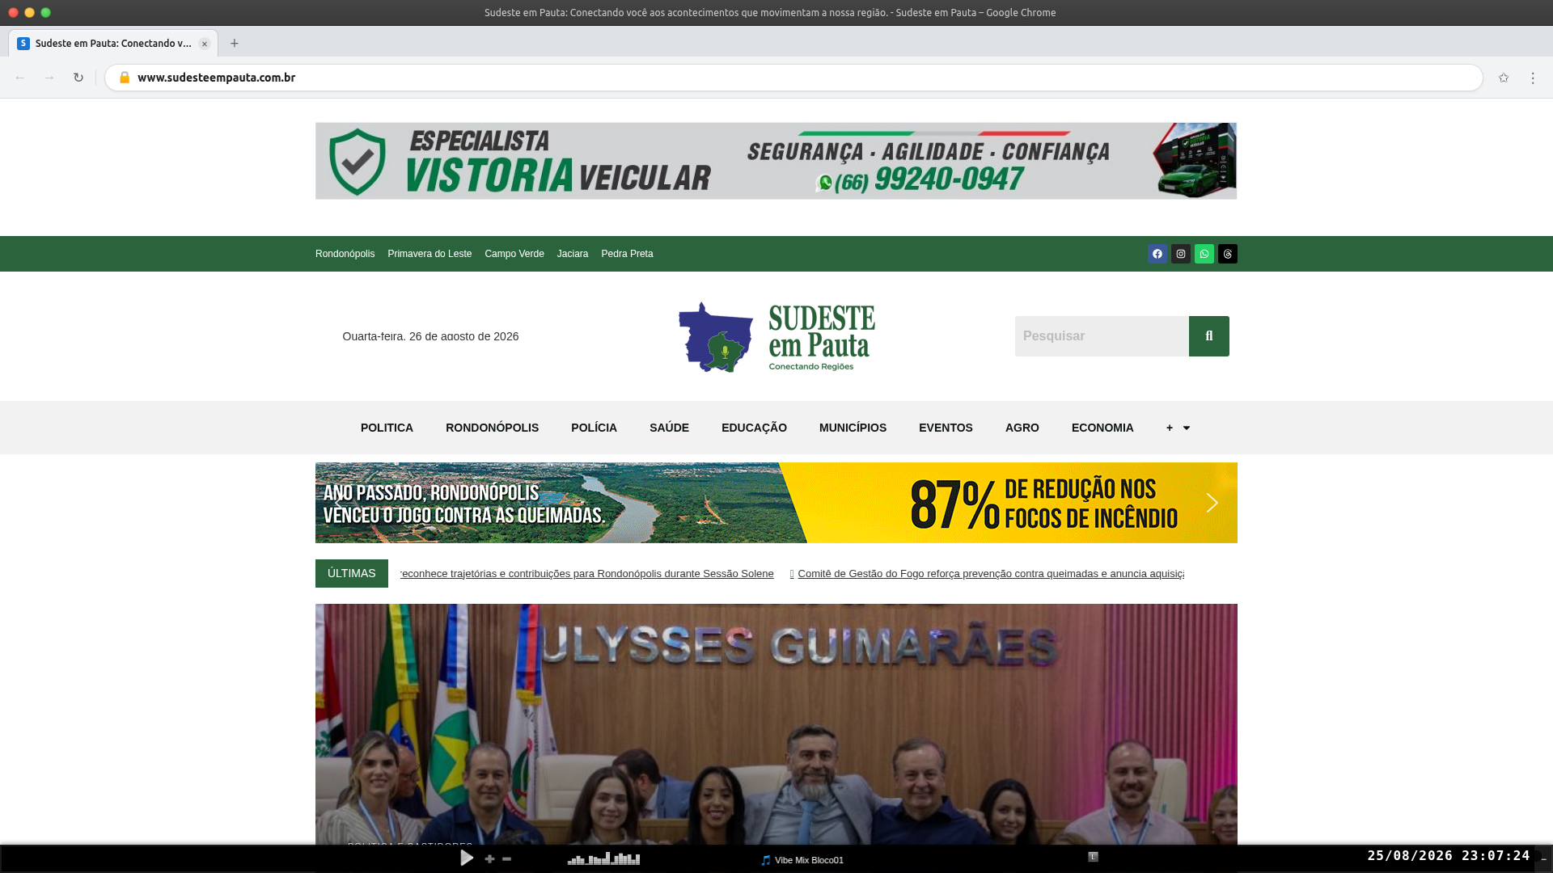Open the Primavera do Leste link
The image size is (1553, 873).
429,254
